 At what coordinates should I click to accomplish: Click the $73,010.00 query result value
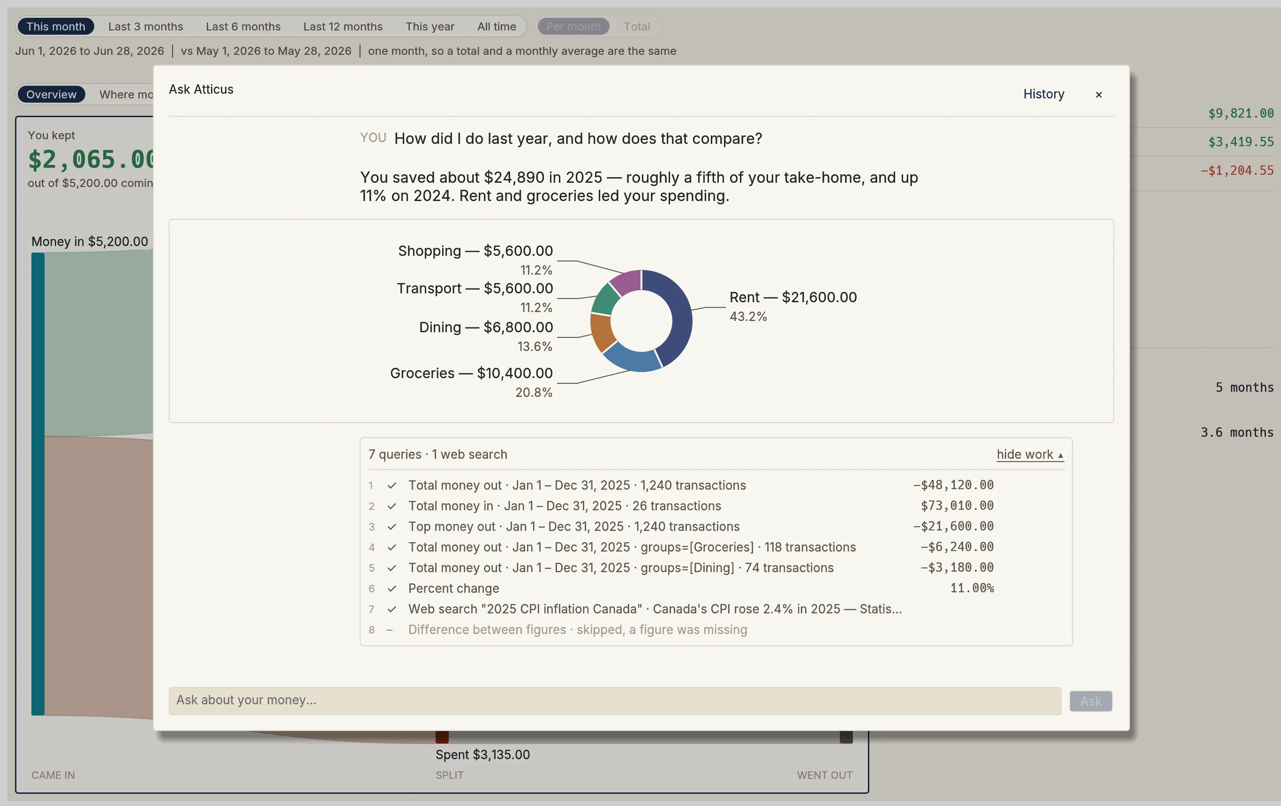(957, 506)
